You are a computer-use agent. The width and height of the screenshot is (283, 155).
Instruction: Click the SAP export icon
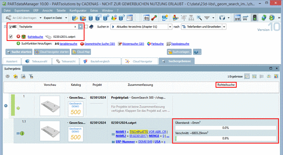(165, 18)
